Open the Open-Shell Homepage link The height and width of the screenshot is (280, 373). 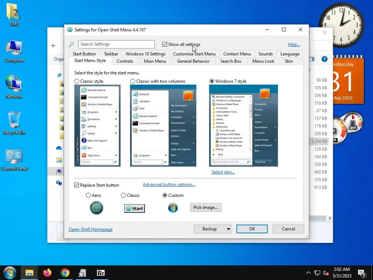click(91, 229)
